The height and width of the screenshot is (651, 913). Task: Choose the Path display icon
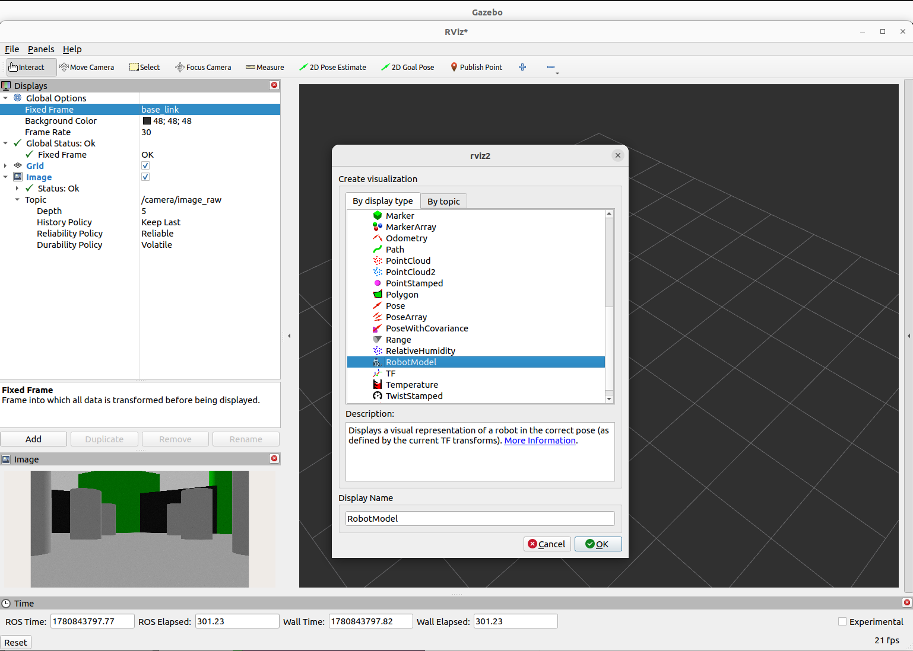378,249
